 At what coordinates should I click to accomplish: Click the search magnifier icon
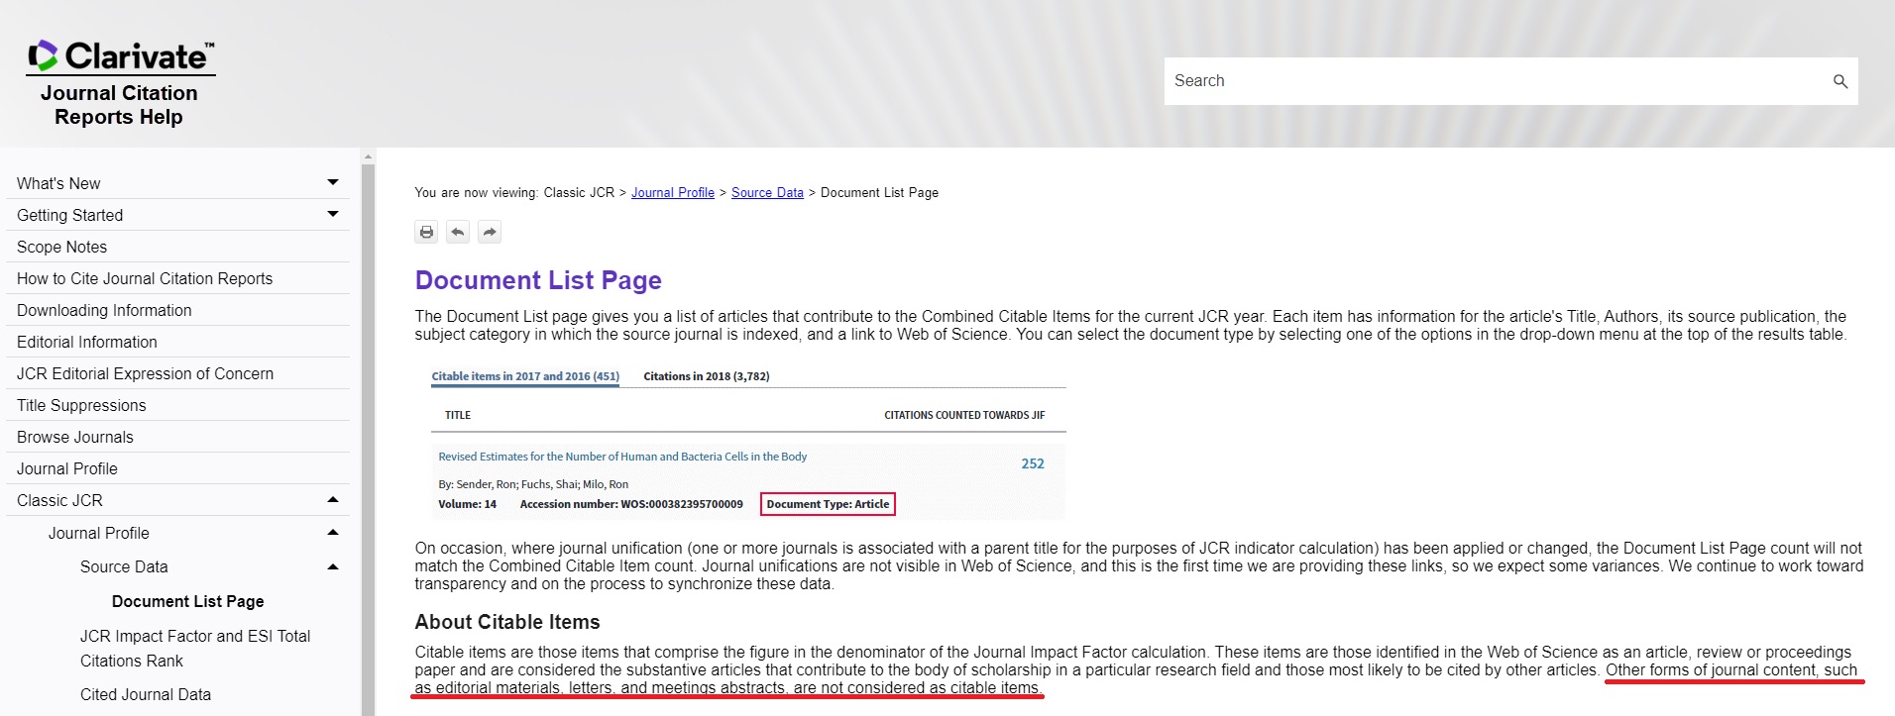click(x=1839, y=81)
